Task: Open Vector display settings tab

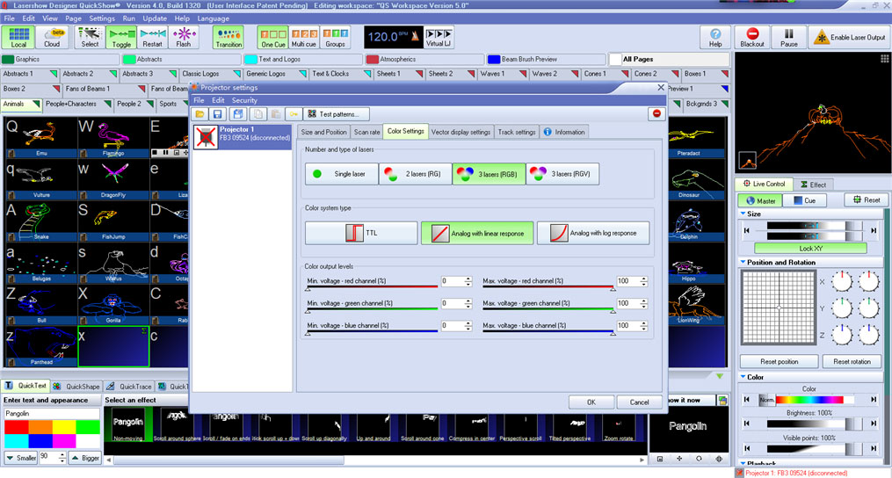Action: pos(461,132)
